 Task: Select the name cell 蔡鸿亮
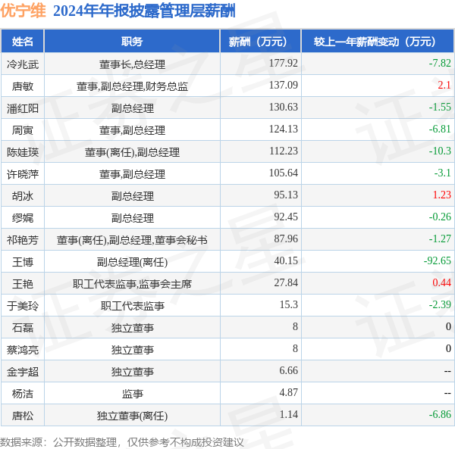point(22,350)
